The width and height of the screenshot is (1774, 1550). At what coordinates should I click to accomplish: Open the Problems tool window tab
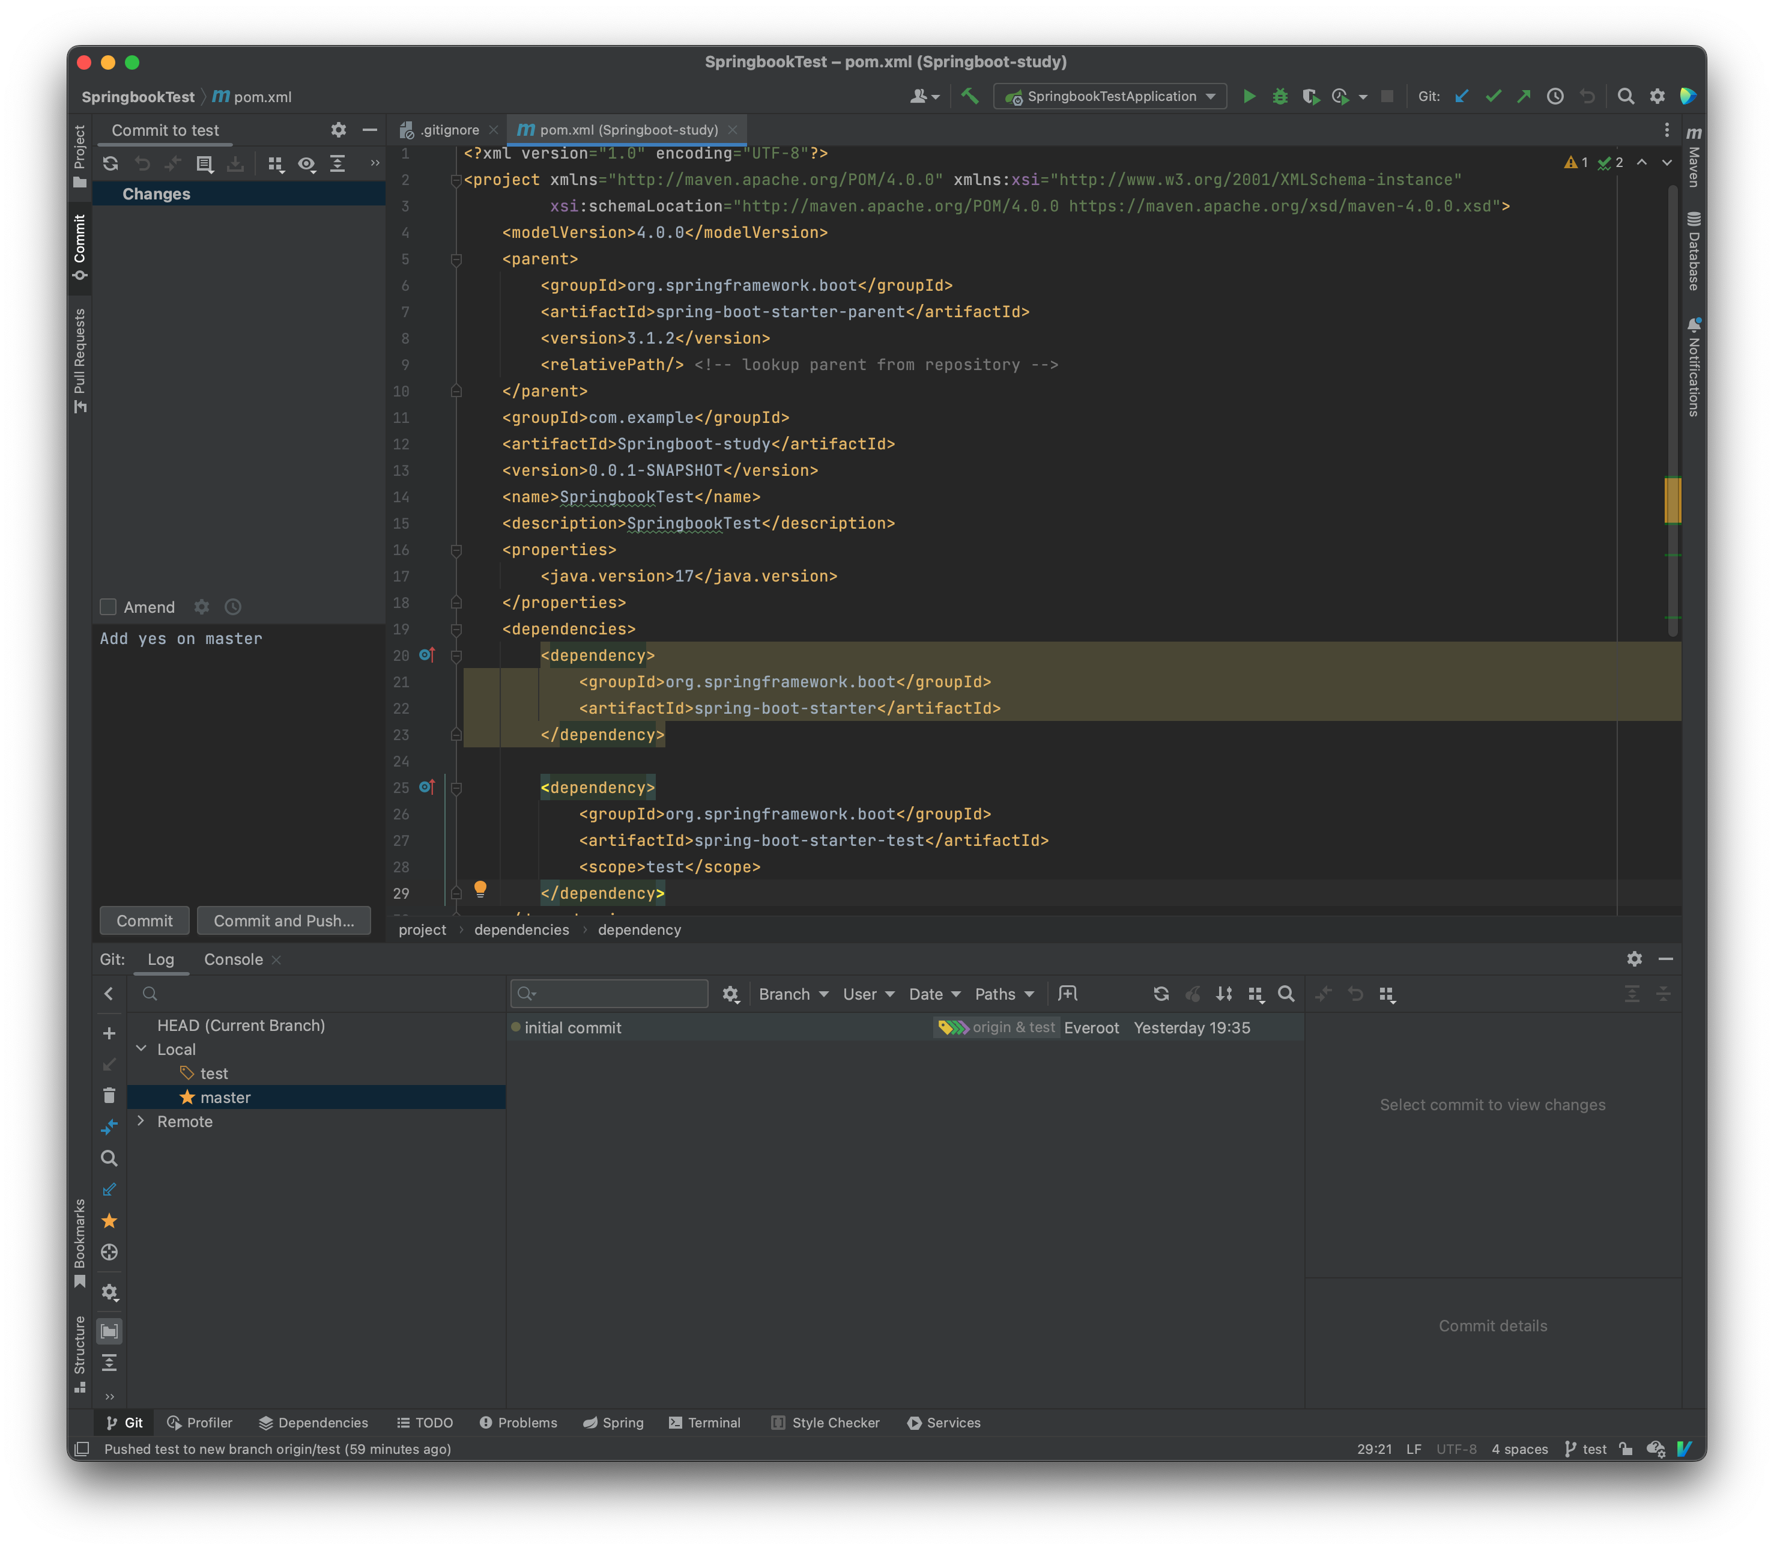tap(518, 1423)
